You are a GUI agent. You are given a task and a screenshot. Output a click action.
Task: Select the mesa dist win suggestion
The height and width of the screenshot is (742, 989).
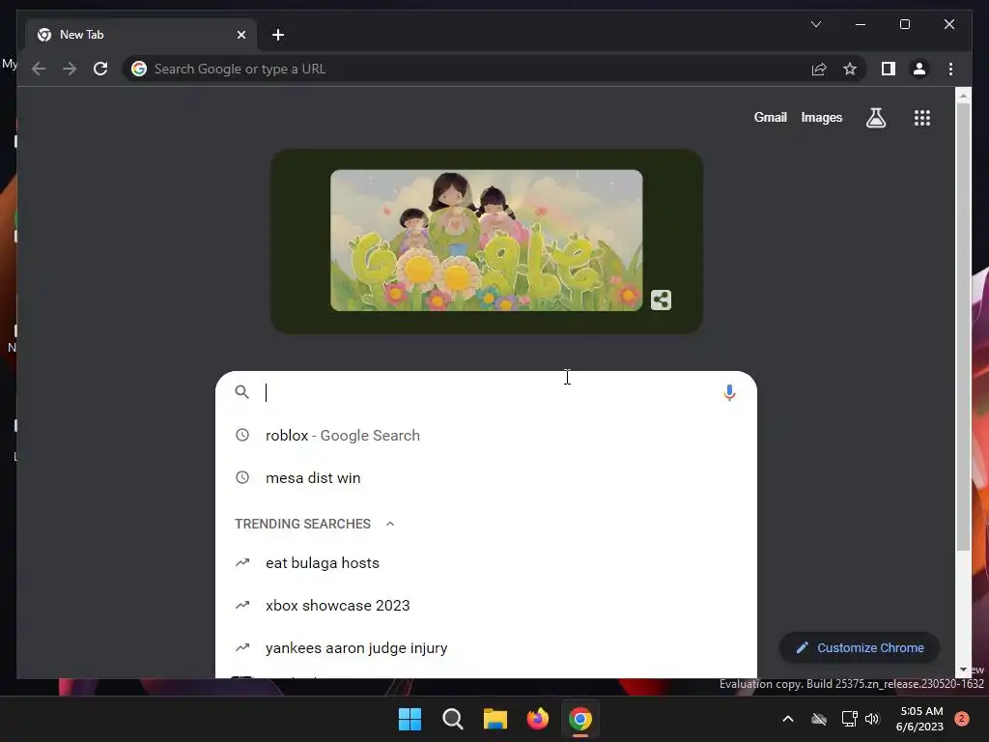point(486,477)
